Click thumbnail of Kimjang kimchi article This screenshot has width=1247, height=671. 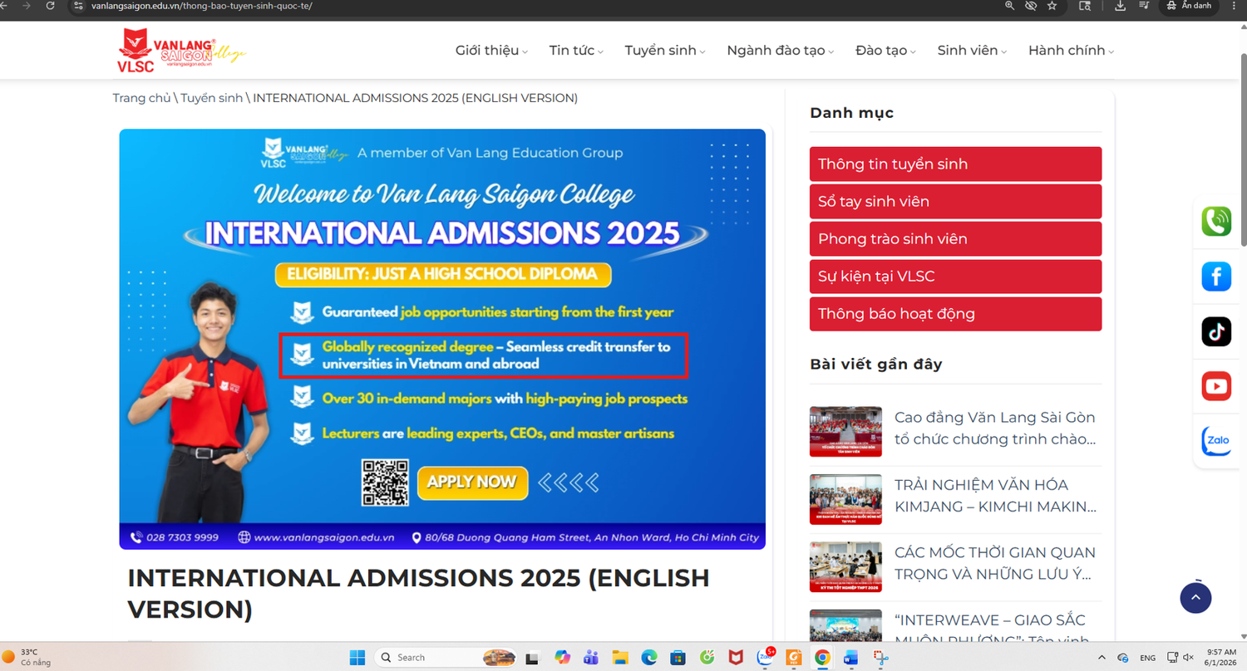point(845,499)
